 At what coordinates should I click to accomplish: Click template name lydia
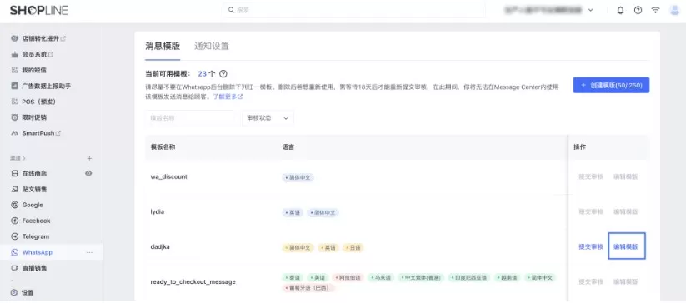coord(157,211)
